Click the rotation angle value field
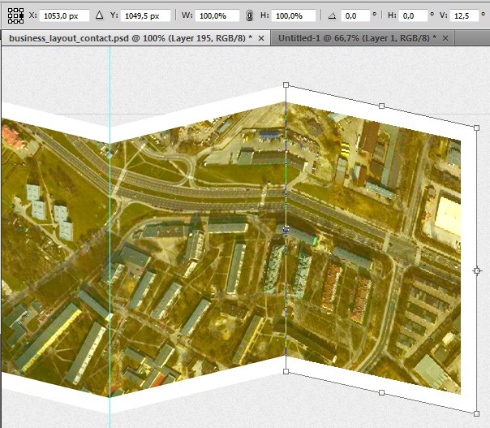Viewport: 490px width, 428px height. (x=355, y=15)
